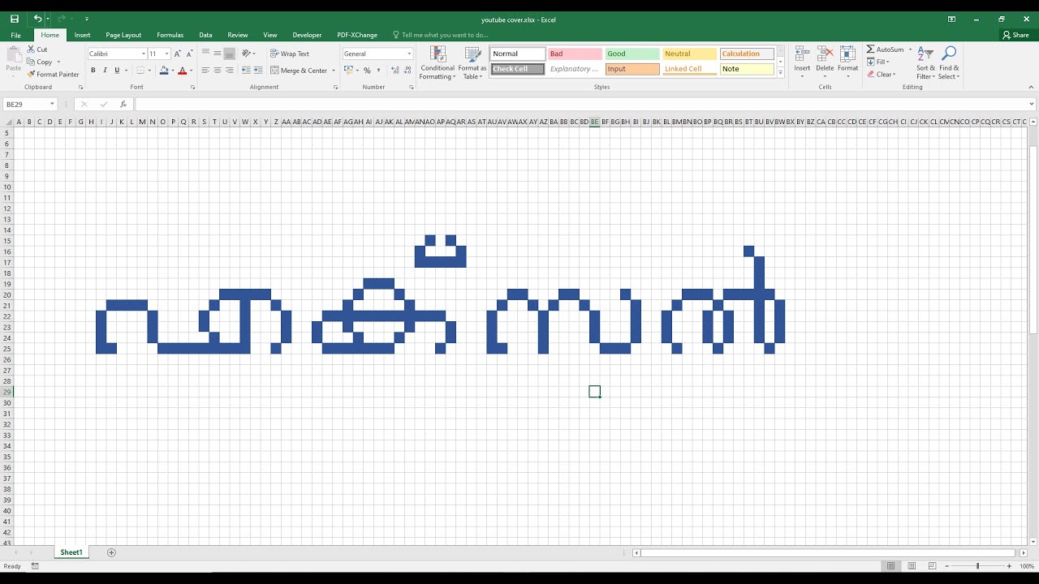1039x584 pixels.
Task: Expand the Fill dropdown in Editing
Action: tap(889, 62)
